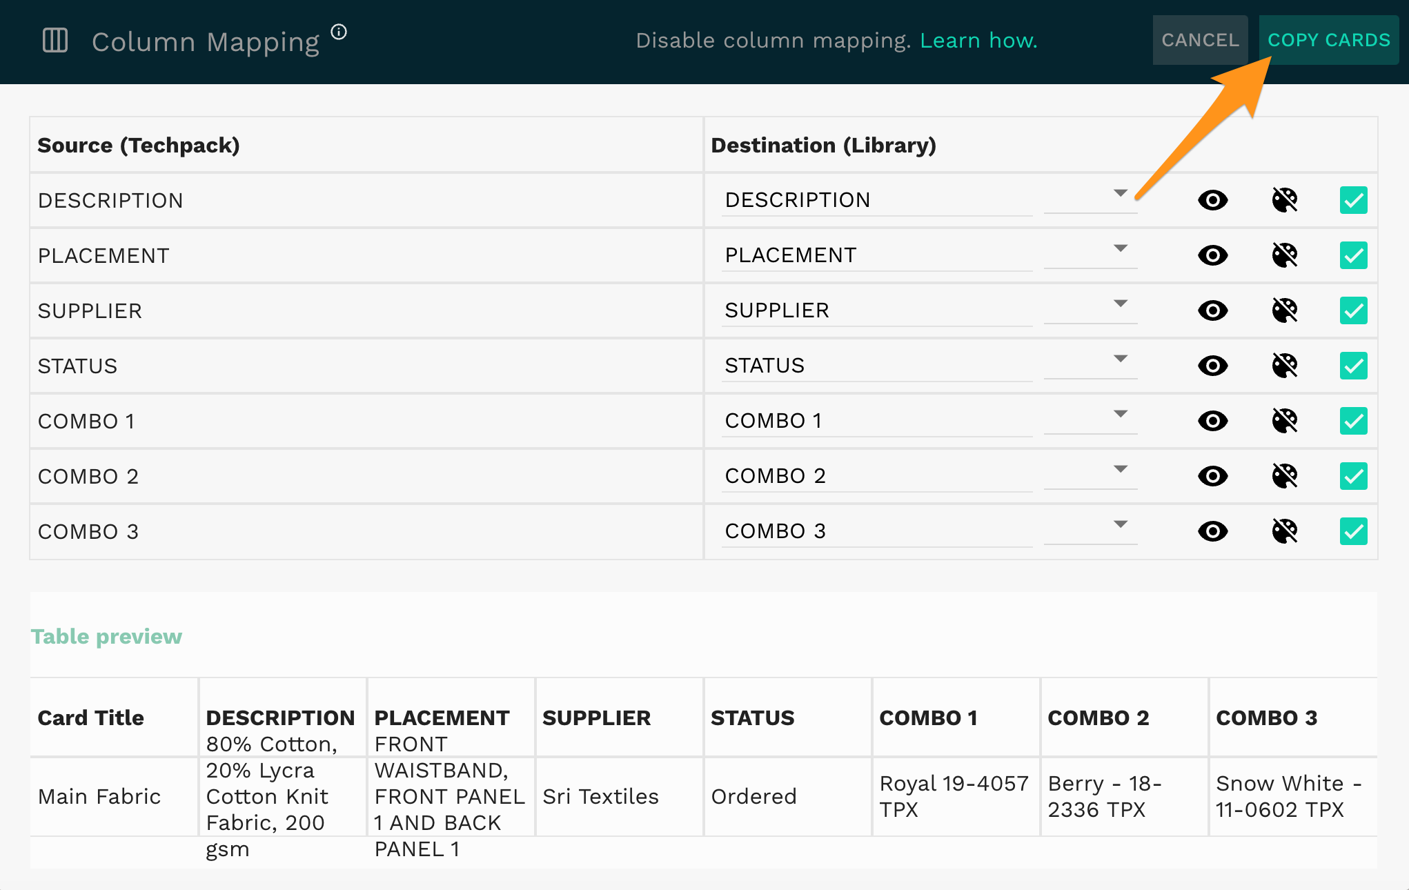Viewport: 1409px width, 890px height.
Task: Hide the COMBO 2 column via eye icon
Action: pos(1213,476)
